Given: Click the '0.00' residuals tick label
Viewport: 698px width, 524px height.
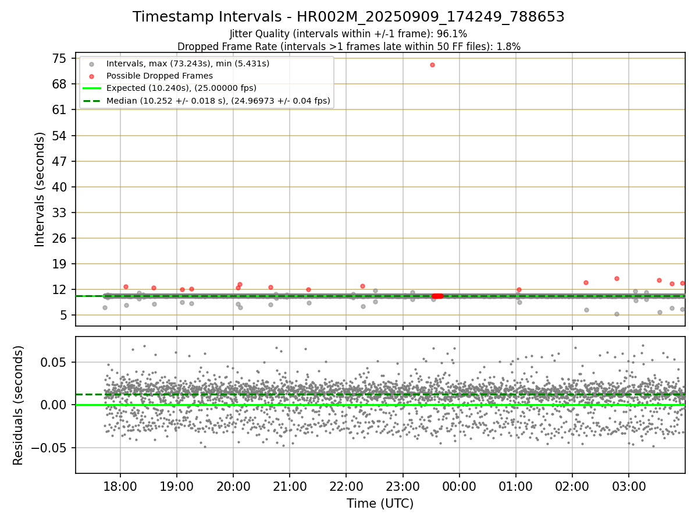Looking at the screenshot, I should (54, 405).
